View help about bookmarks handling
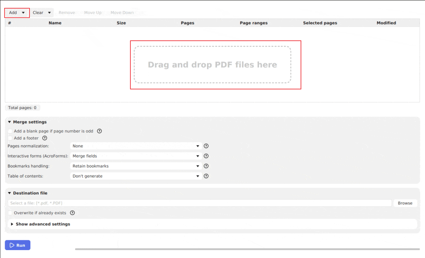This screenshot has width=425, height=258. (206, 166)
